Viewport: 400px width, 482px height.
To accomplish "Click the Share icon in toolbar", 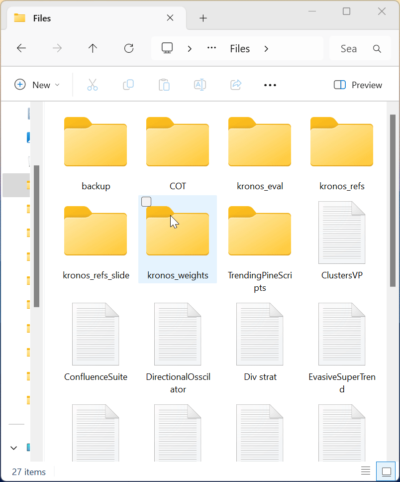I will click(236, 85).
